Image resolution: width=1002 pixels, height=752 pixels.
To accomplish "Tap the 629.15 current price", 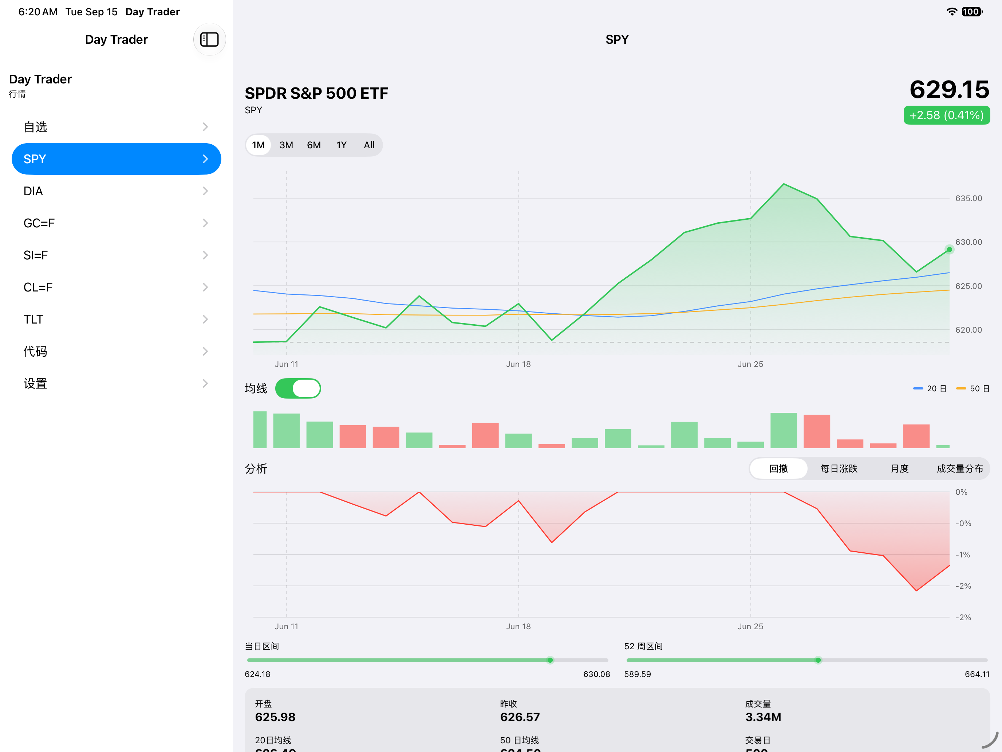I will coord(950,89).
